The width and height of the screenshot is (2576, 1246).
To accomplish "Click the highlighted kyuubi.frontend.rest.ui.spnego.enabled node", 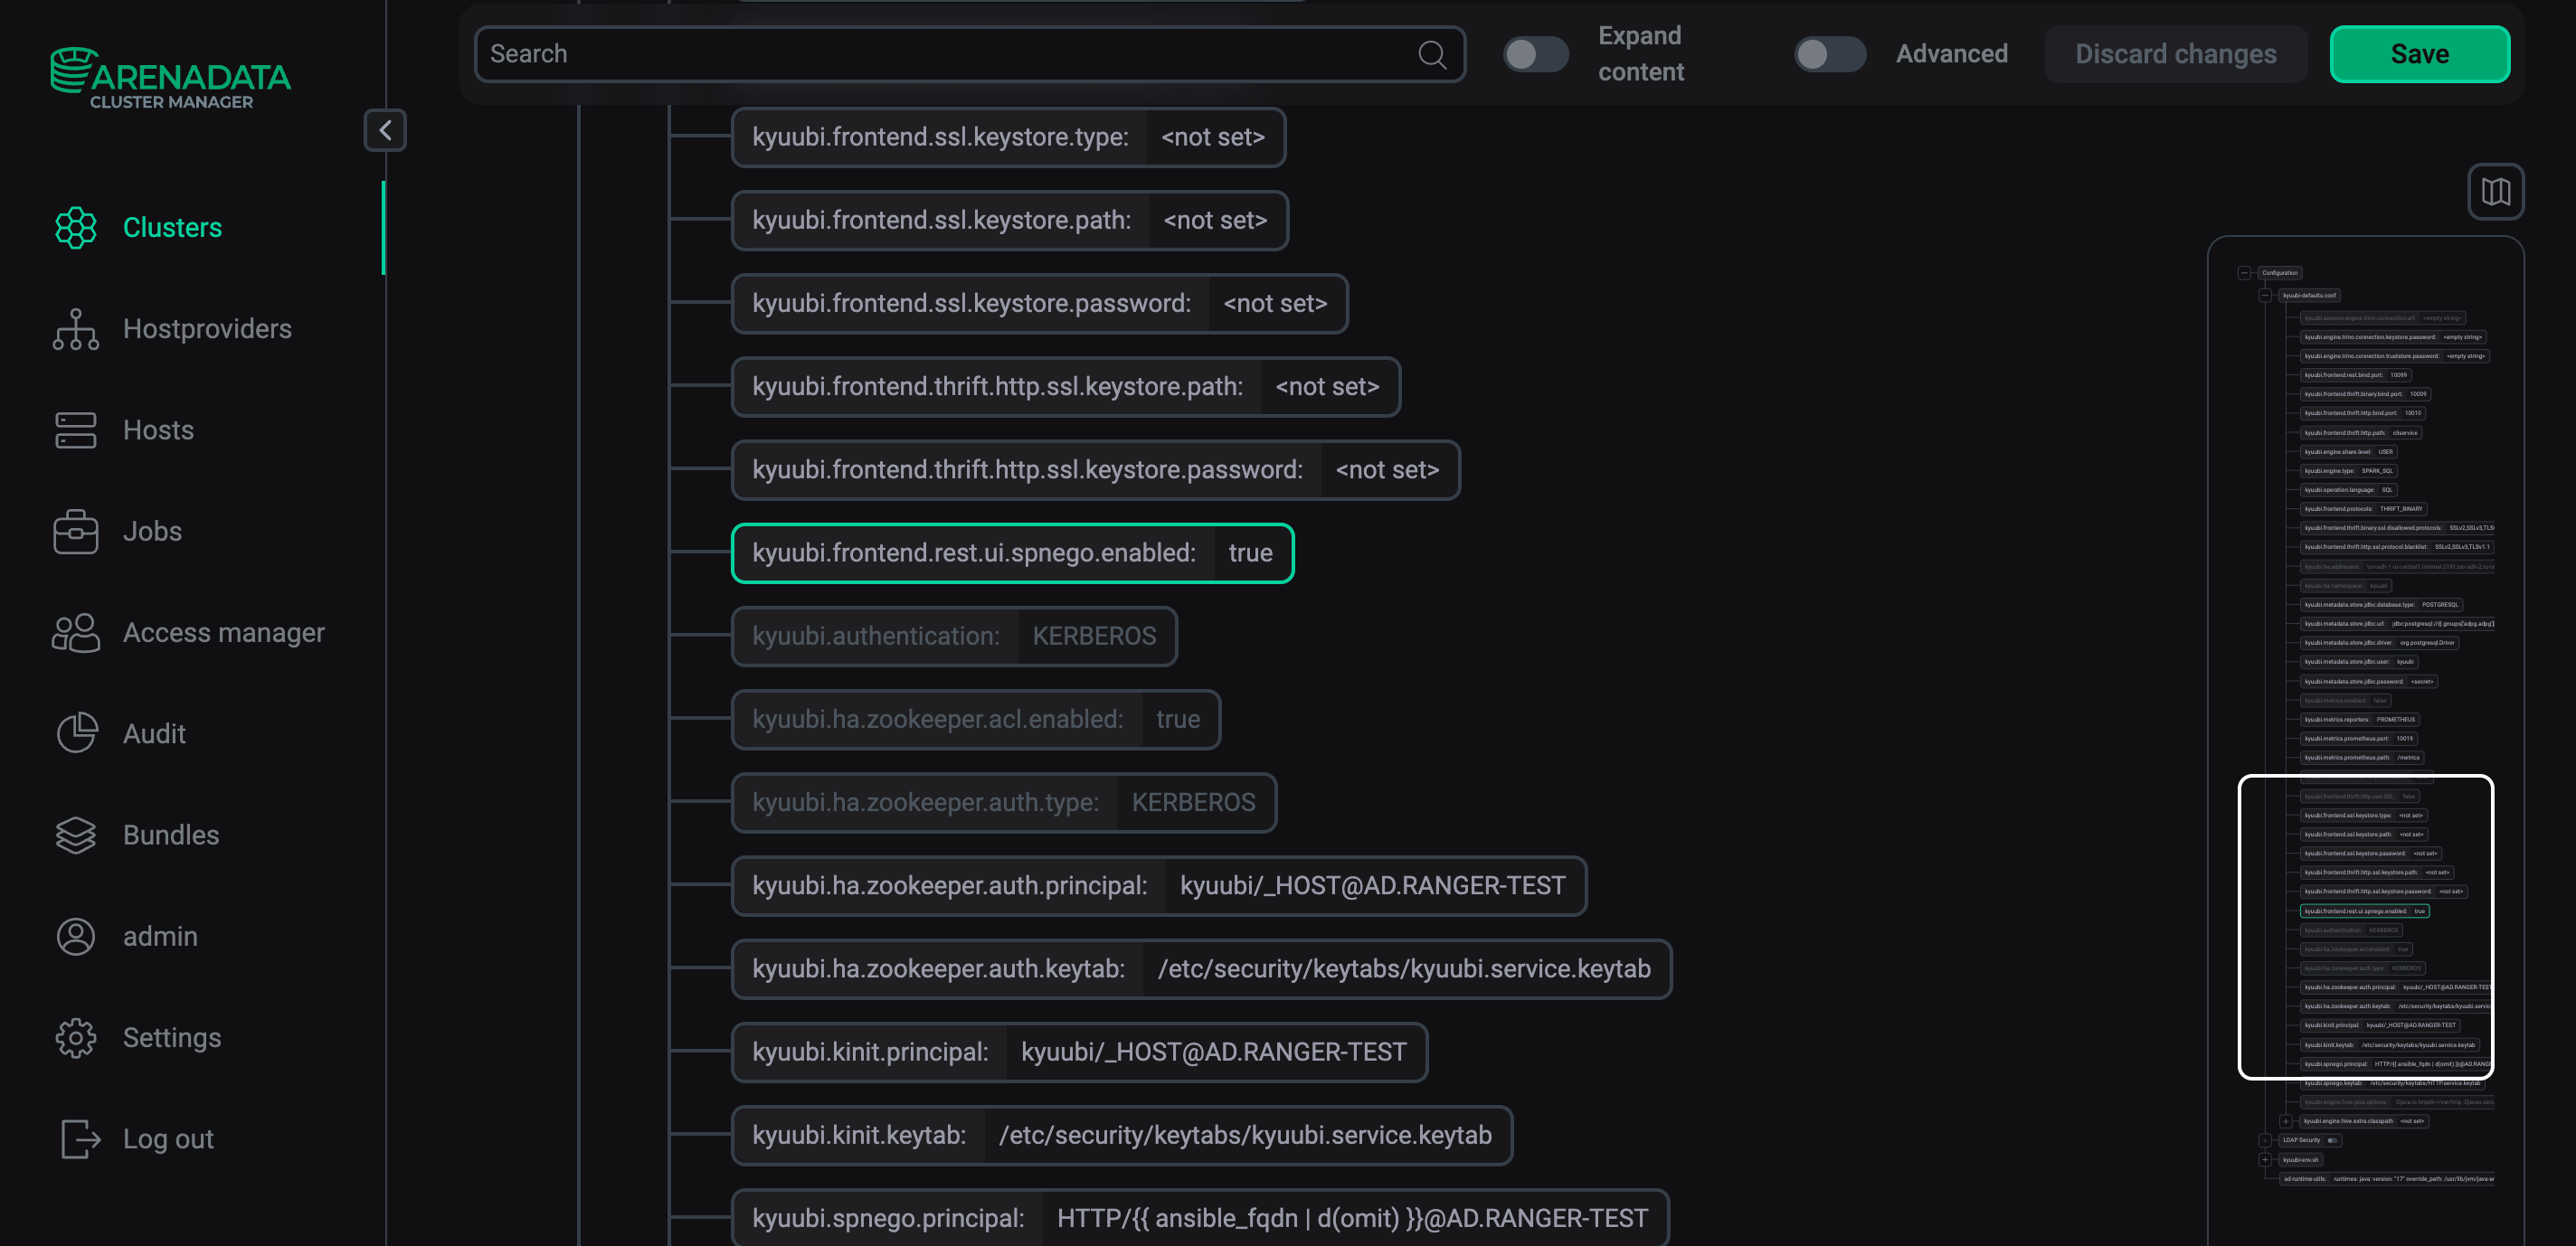I will coord(1013,552).
